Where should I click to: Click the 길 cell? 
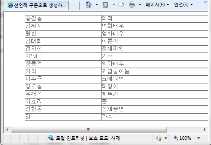click(63, 117)
